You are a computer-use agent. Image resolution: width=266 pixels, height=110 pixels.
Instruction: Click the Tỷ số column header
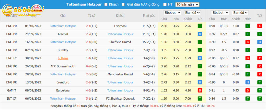pyautogui.click(x=91, y=15)
